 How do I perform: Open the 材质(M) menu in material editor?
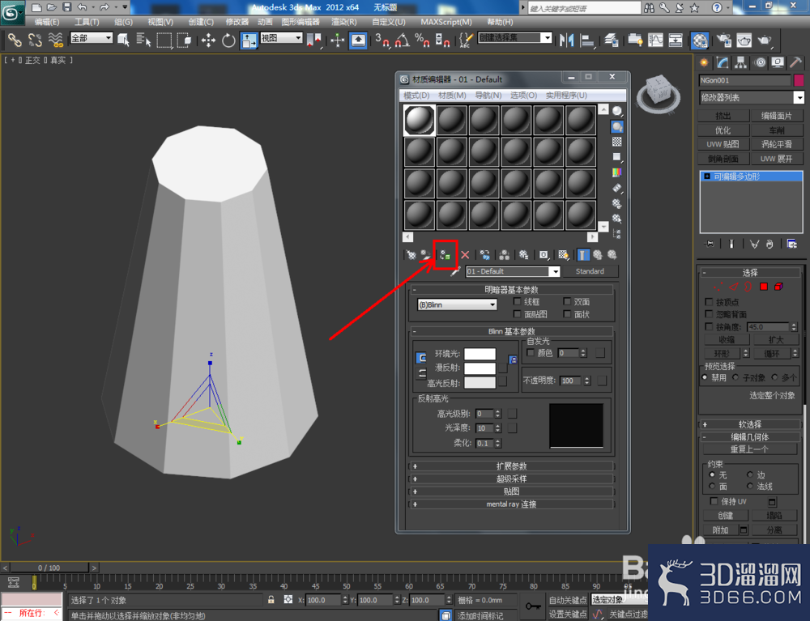pyautogui.click(x=452, y=96)
